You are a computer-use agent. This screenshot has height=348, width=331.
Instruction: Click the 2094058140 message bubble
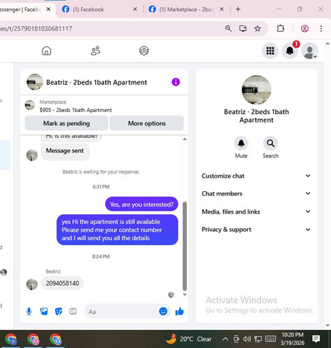pyautogui.click(x=62, y=283)
